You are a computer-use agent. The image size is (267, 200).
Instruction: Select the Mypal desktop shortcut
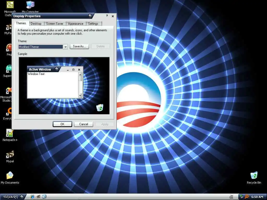click(x=10, y=157)
